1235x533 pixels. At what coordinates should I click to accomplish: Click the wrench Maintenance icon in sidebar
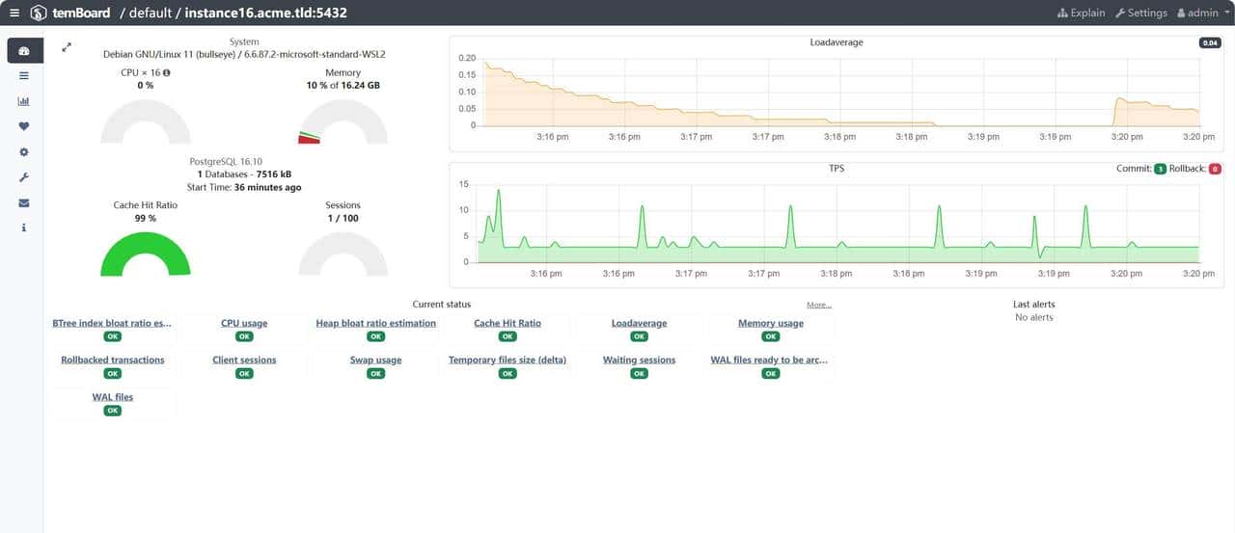point(24,177)
